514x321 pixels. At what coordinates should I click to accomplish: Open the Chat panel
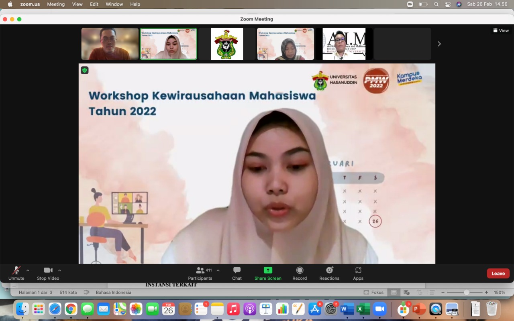(x=237, y=273)
